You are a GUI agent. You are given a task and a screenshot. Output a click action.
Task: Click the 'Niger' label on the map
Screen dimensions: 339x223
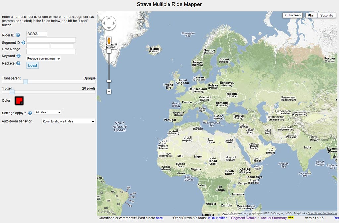[x=198, y=157]
